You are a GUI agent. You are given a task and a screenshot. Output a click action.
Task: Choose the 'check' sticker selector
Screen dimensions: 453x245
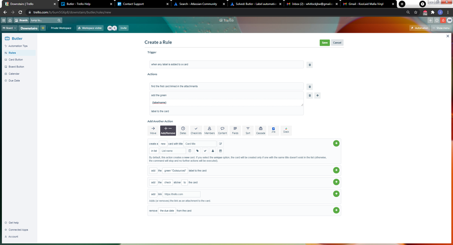click(x=168, y=183)
